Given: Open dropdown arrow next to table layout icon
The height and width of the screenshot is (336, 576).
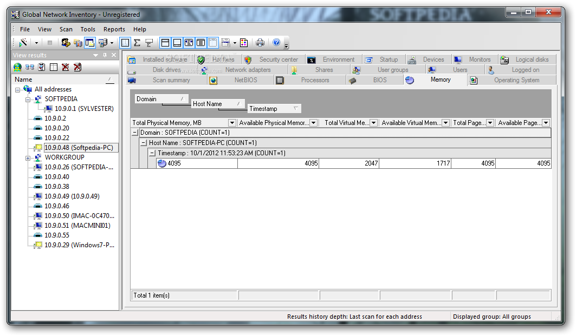Looking at the screenshot, I should click(x=235, y=43).
